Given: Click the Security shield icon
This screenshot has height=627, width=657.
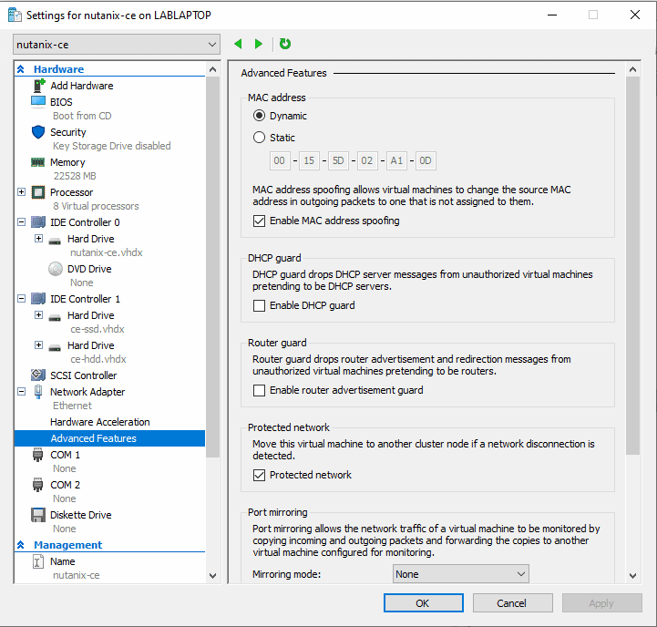Looking at the screenshot, I should click(38, 132).
